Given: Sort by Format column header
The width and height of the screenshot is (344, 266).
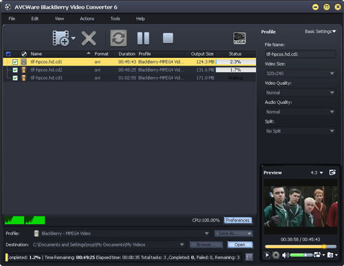Looking at the screenshot, I should click(x=101, y=54).
